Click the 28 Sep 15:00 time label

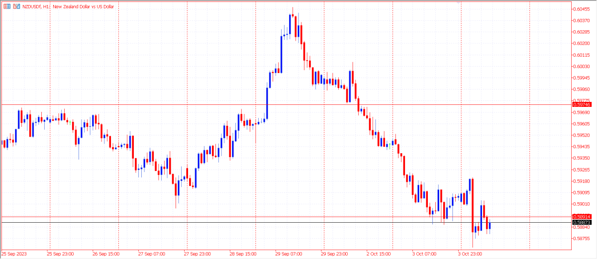point(243,254)
